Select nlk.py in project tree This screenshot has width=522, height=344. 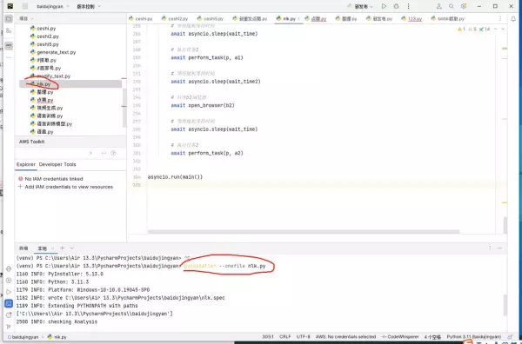70,84
